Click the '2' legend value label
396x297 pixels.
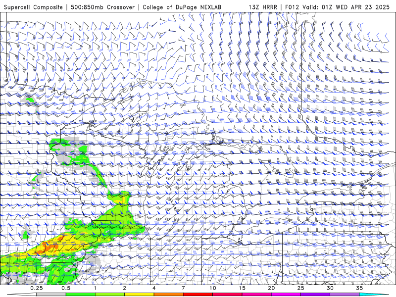click(x=125, y=288)
